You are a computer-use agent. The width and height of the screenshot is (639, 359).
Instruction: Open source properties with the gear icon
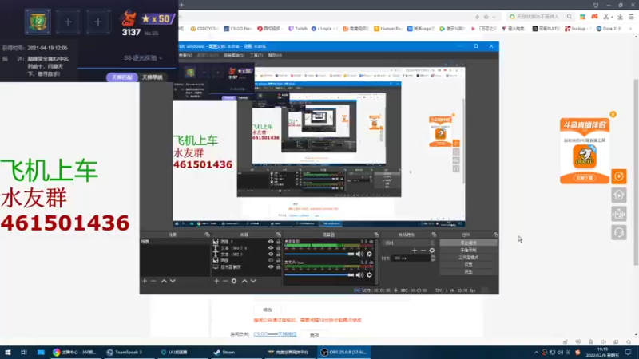pos(234,281)
